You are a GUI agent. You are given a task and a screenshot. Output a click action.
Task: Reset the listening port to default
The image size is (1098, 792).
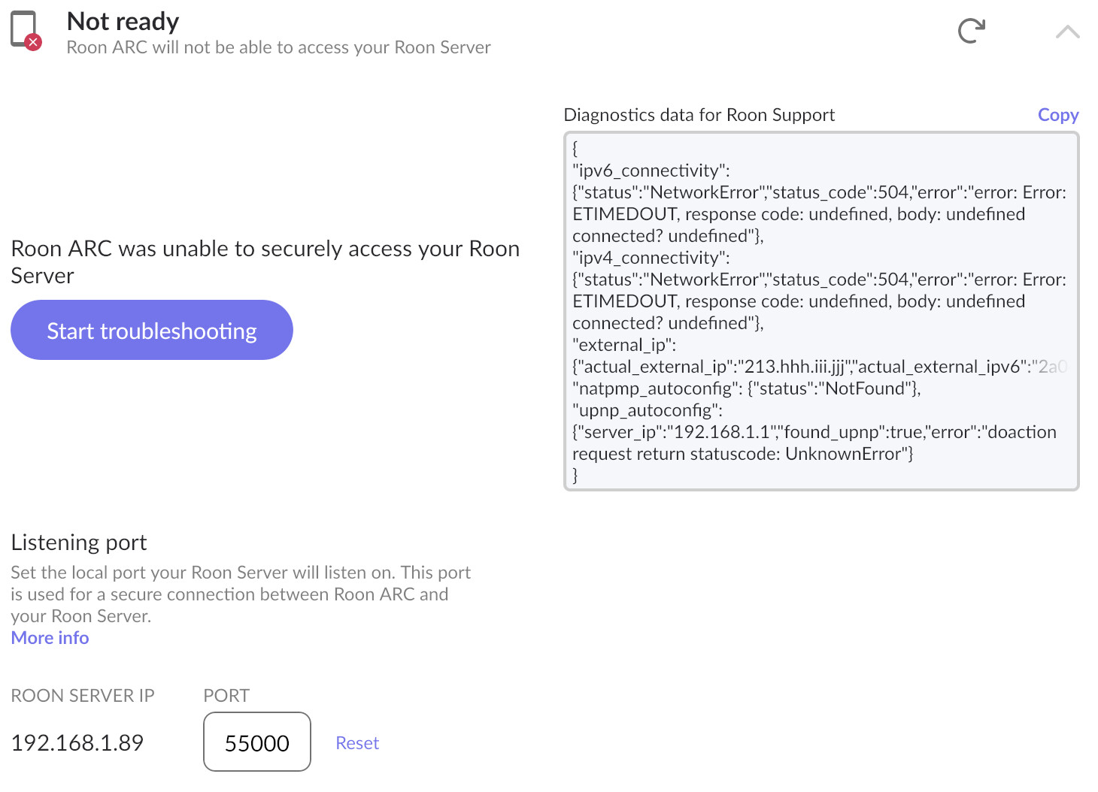click(x=356, y=742)
